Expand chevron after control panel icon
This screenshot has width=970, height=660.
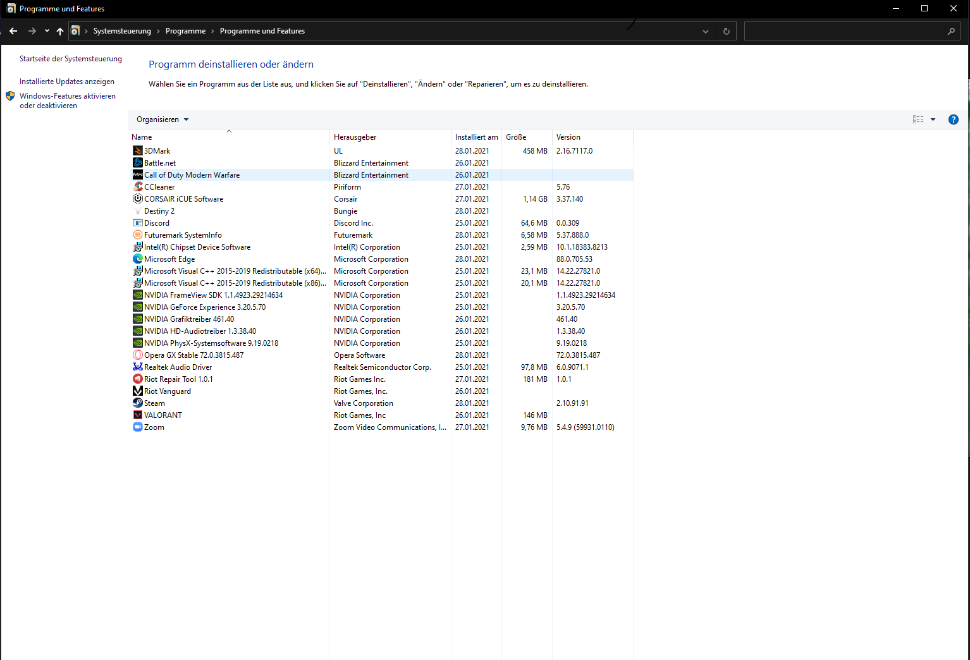86,31
